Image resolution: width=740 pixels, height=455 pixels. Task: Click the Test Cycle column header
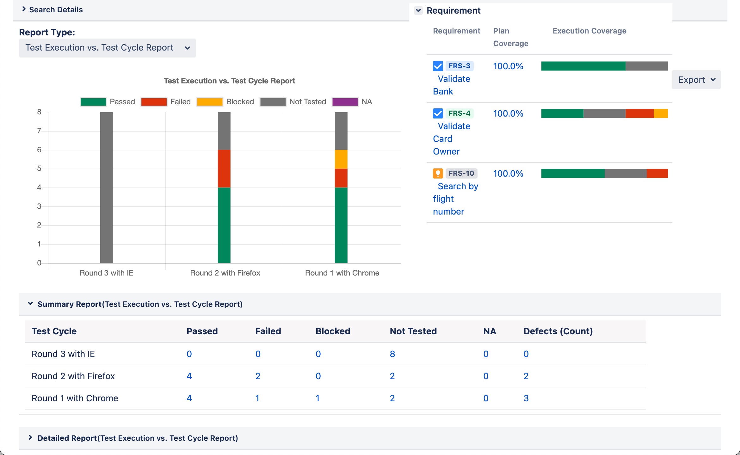(x=54, y=331)
